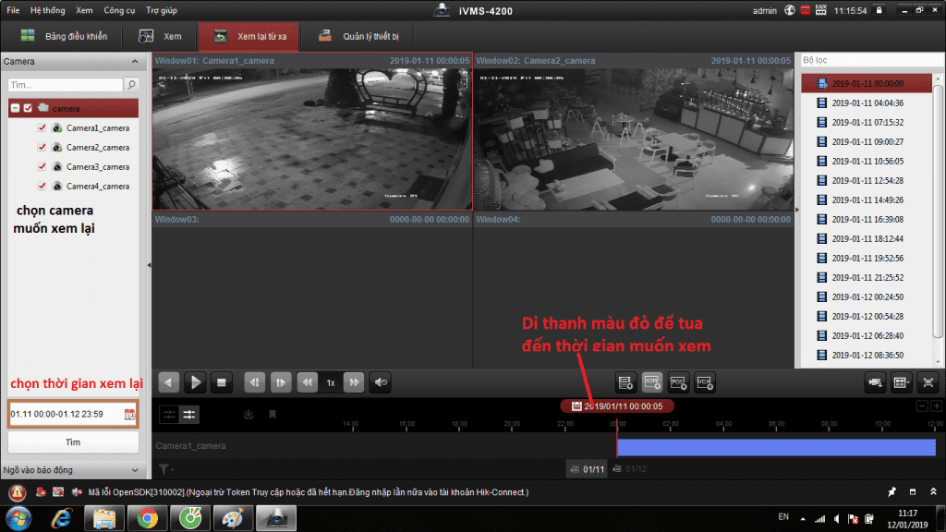Uncheck the Camera3_camera checkbox
The image size is (946, 532).
point(42,167)
